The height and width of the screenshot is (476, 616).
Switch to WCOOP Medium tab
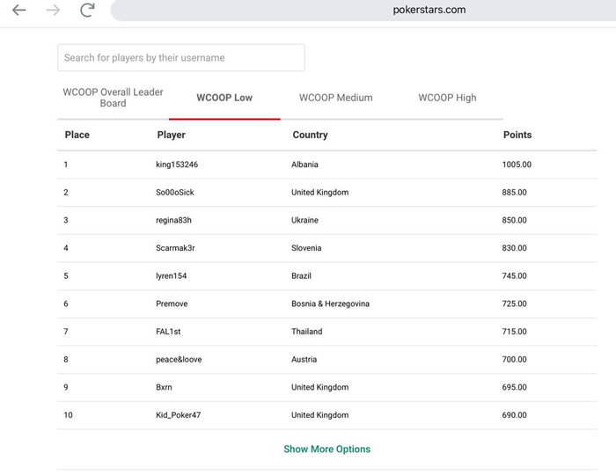click(335, 98)
